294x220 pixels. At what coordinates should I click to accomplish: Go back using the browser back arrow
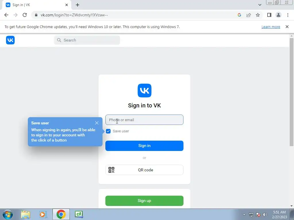[6, 15]
